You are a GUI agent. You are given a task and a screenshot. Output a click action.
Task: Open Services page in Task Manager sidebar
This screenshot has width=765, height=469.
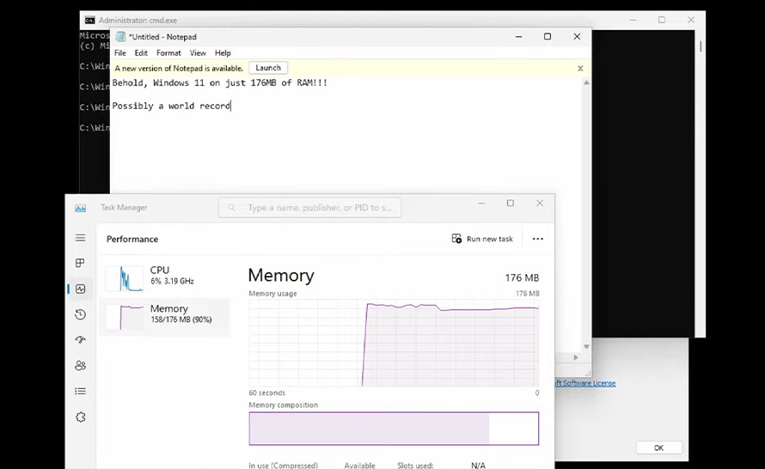pyautogui.click(x=81, y=417)
